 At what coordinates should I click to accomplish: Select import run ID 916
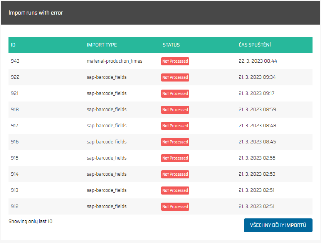pyautogui.click(x=15, y=142)
